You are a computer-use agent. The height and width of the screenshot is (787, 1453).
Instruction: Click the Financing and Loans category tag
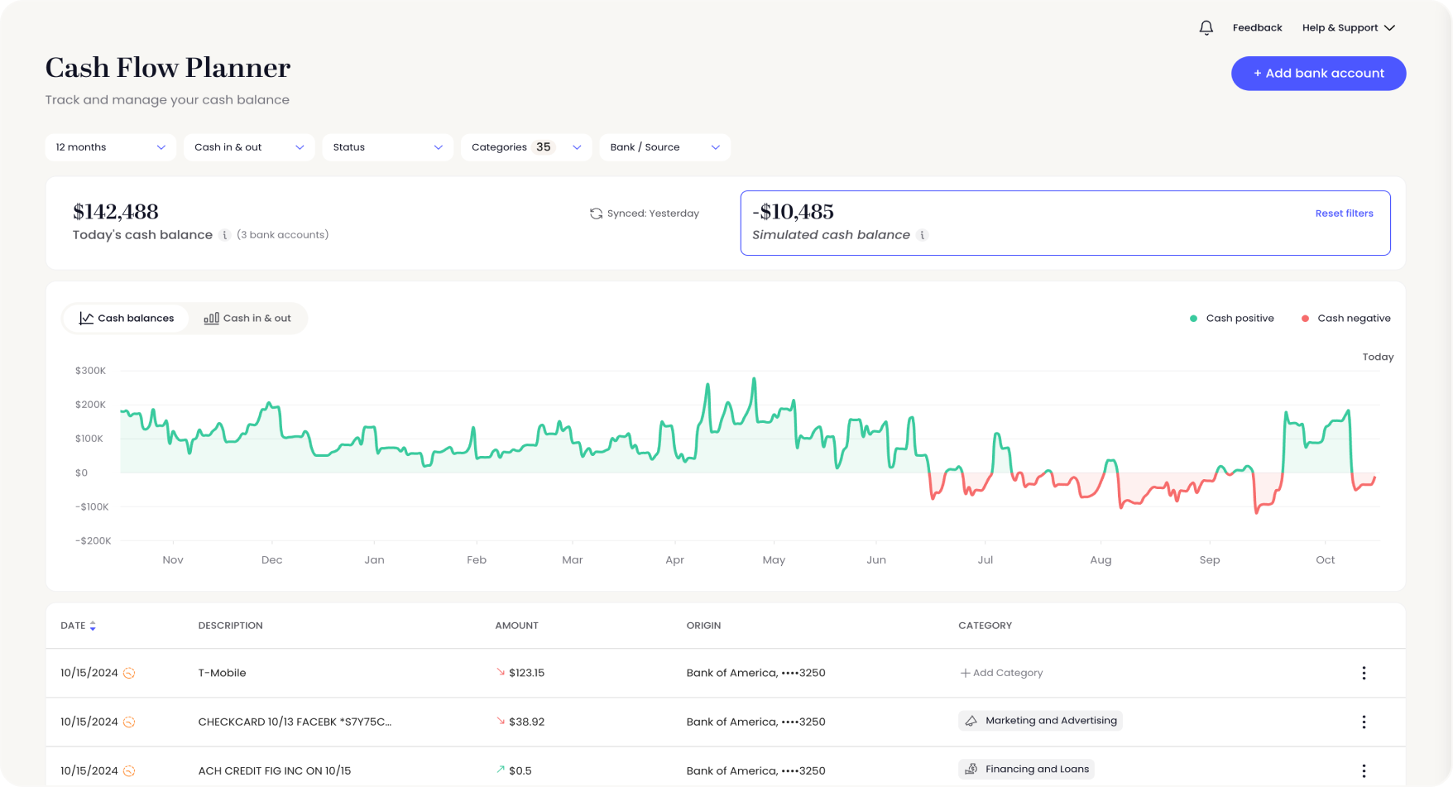click(1026, 769)
